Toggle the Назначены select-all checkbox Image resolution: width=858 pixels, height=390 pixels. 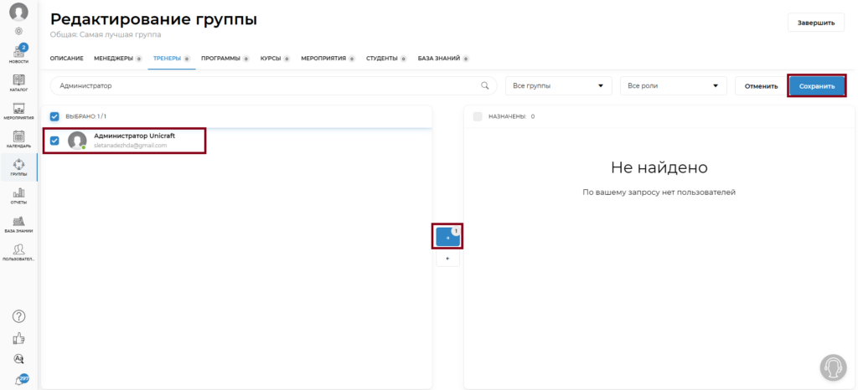478,116
